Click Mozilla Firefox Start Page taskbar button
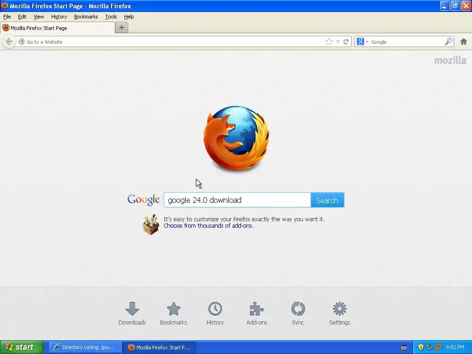 [x=160, y=347]
